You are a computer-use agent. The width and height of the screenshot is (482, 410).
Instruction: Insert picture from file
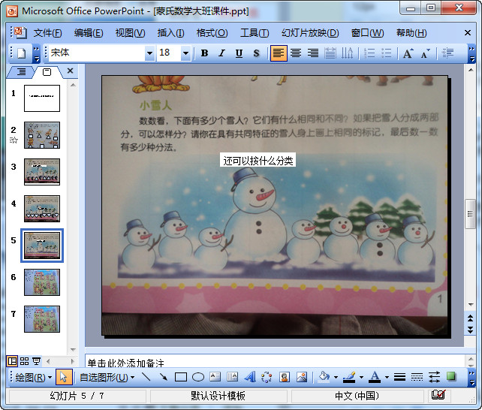pyautogui.click(x=302, y=377)
